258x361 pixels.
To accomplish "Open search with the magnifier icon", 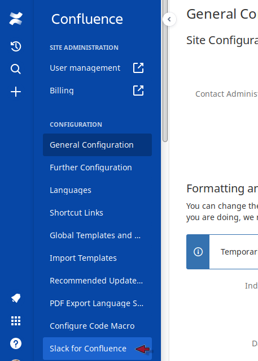I will point(16,69).
